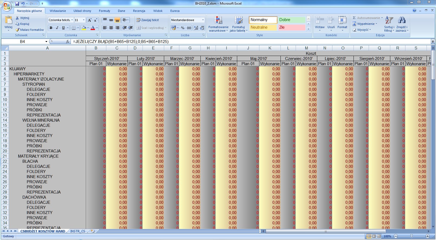
Task: Click the Undo icon in quick access toolbar
Action: pos(23,4)
